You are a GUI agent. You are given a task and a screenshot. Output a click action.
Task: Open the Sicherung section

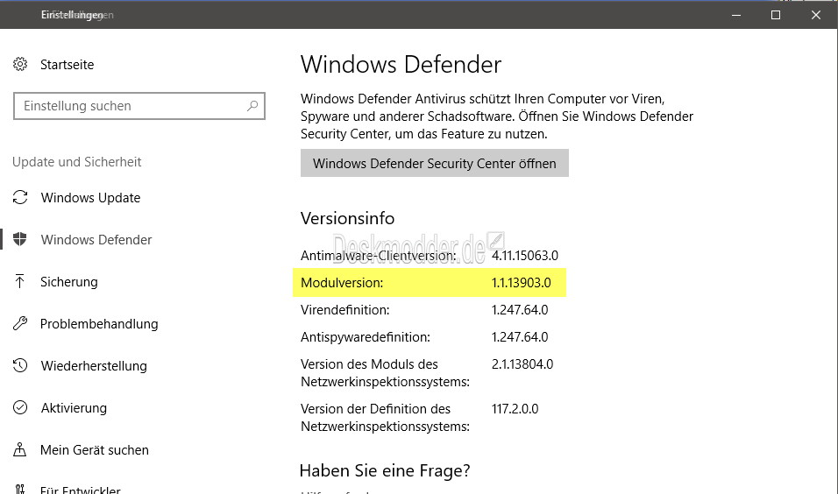69,281
